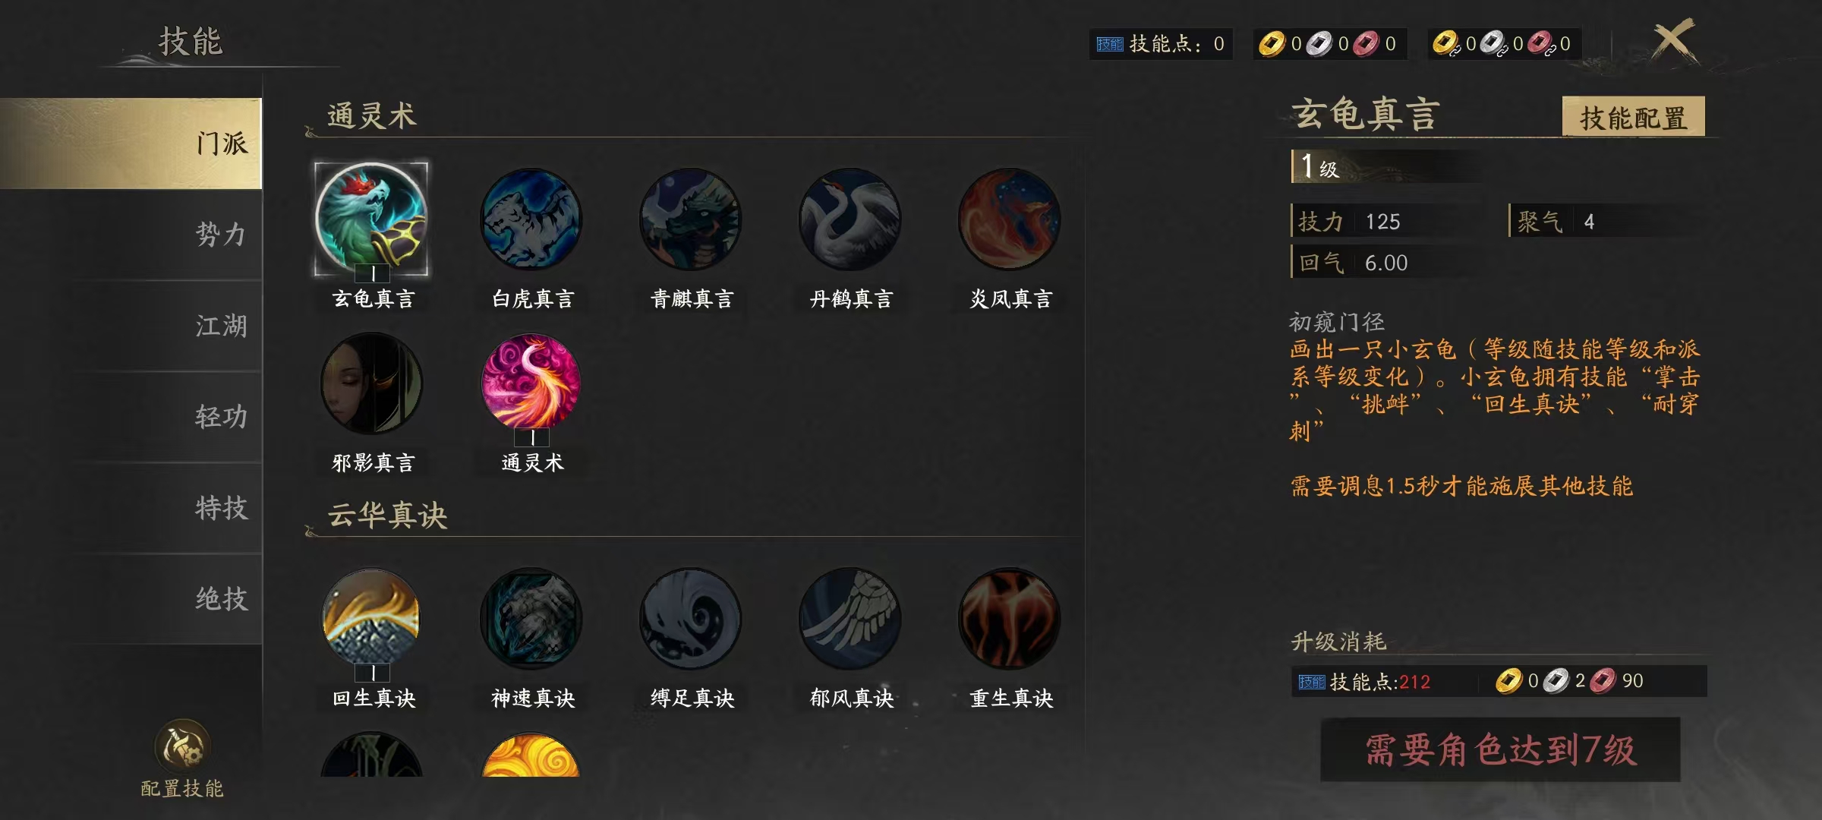Pick the 邪影真言 skill icon
Image resolution: width=1822 pixels, height=820 pixels.
point(372,383)
